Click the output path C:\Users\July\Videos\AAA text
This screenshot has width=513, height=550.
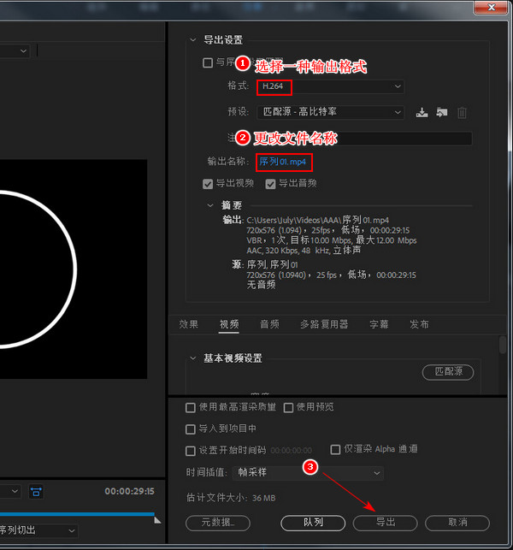(x=318, y=221)
